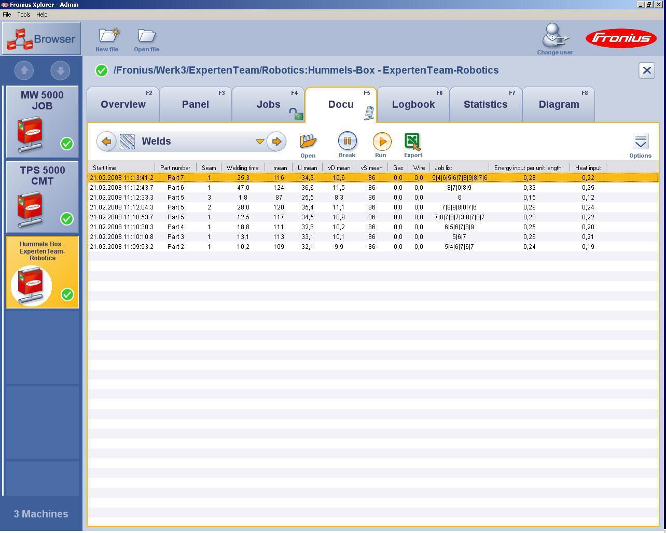666x533 pixels.
Task: Switch to the Overview tab
Action: point(123,105)
